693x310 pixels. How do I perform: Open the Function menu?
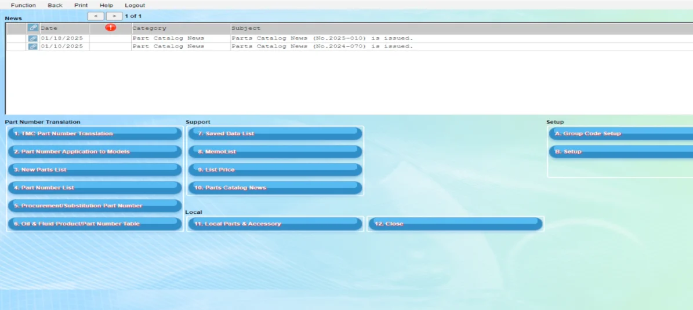click(23, 5)
